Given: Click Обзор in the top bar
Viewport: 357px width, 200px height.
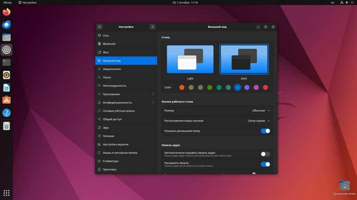Looking at the screenshot, I should [7, 2].
